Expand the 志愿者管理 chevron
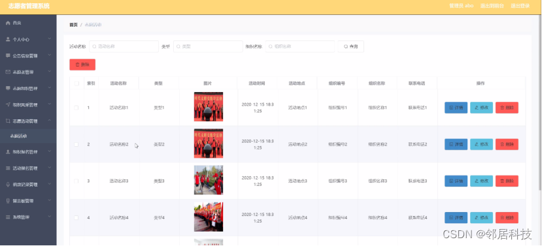This screenshot has width=542, height=246. point(50,71)
